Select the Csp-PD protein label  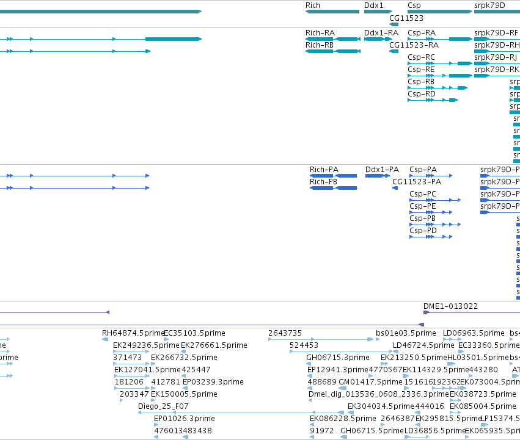click(x=423, y=231)
